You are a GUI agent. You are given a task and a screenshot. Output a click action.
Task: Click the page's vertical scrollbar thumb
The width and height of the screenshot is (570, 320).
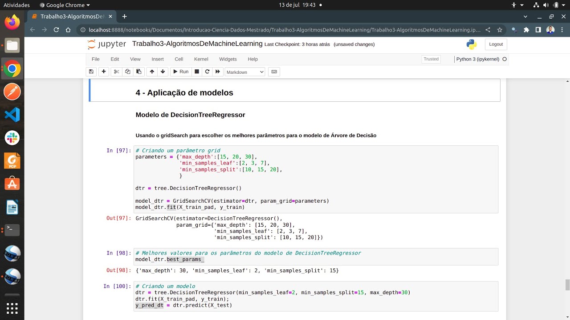(x=567, y=284)
